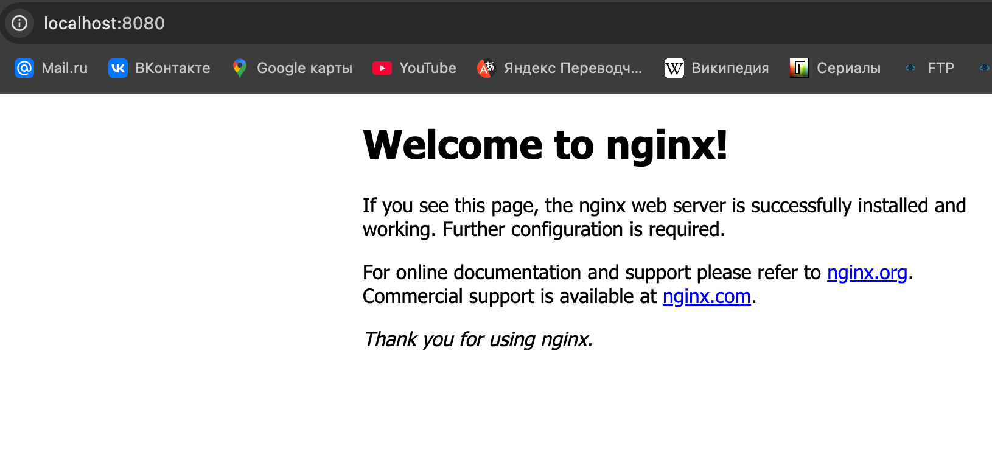Click the Mail.ru bookmark icon
The width and height of the screenshot is (992, 449).
pos(24,68)
